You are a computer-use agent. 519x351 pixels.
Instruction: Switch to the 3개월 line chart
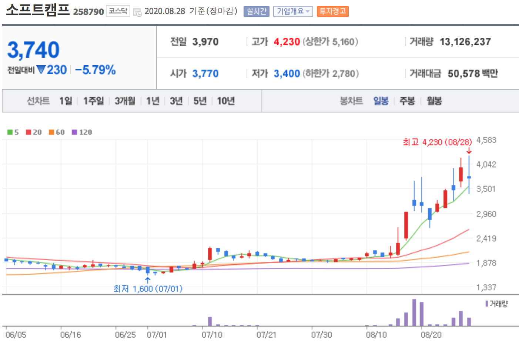[125, 101]
